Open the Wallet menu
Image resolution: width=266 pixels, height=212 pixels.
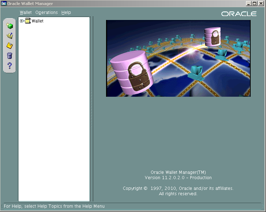click(x=26, y=12)
